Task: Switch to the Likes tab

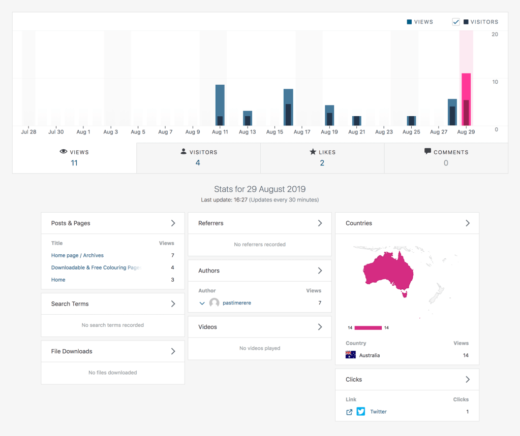Action: coord(322,158)
